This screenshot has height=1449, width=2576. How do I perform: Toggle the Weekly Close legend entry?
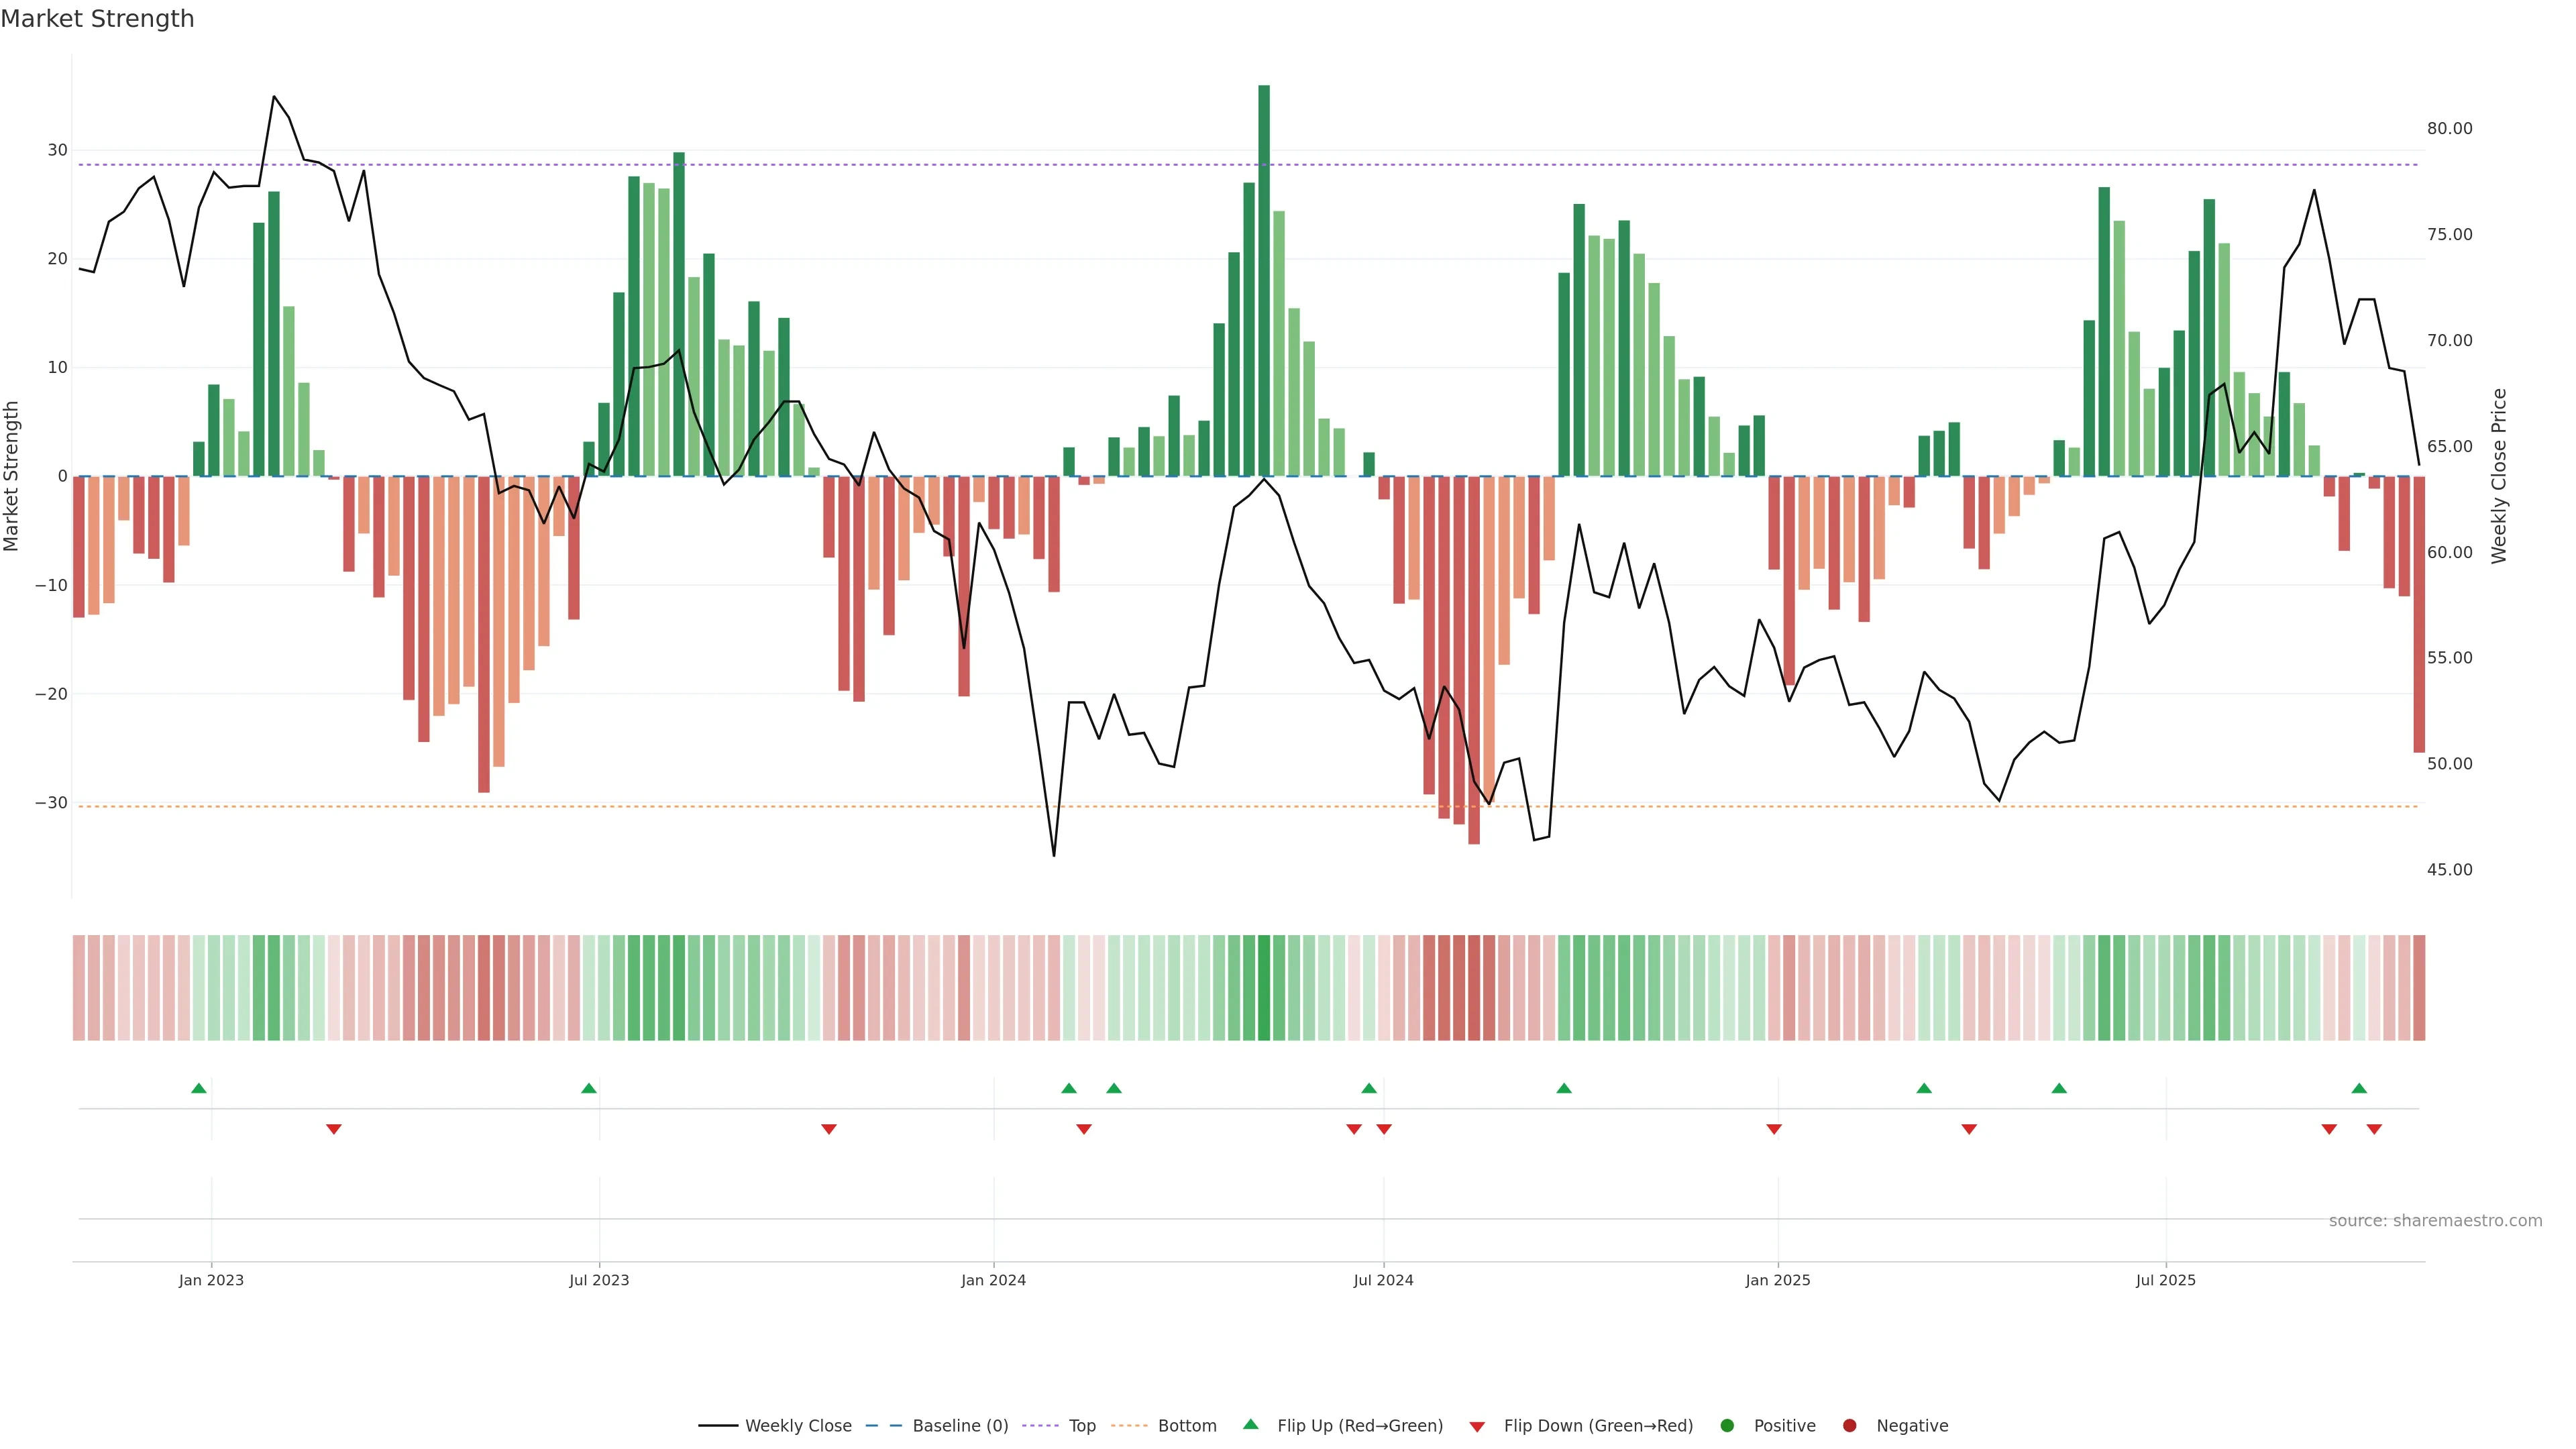click(x=798, y=1426)
